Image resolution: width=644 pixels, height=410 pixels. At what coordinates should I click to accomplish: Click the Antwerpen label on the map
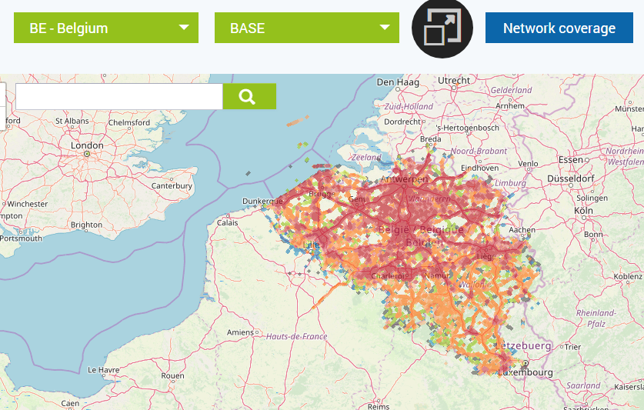(404, 179)
